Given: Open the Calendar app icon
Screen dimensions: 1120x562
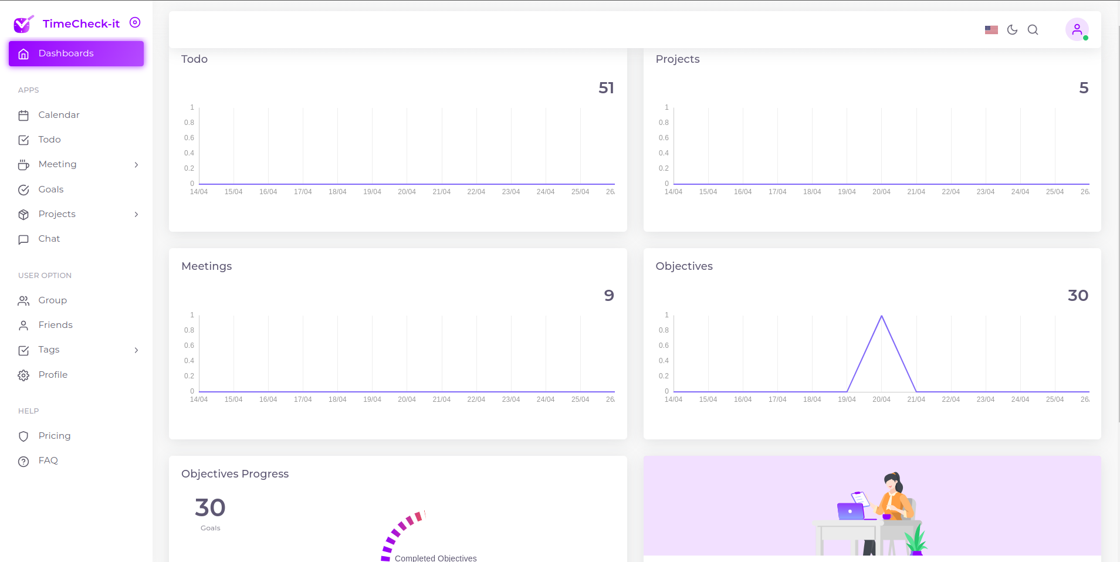Looking at the screenshot, I should click(23, 114).
